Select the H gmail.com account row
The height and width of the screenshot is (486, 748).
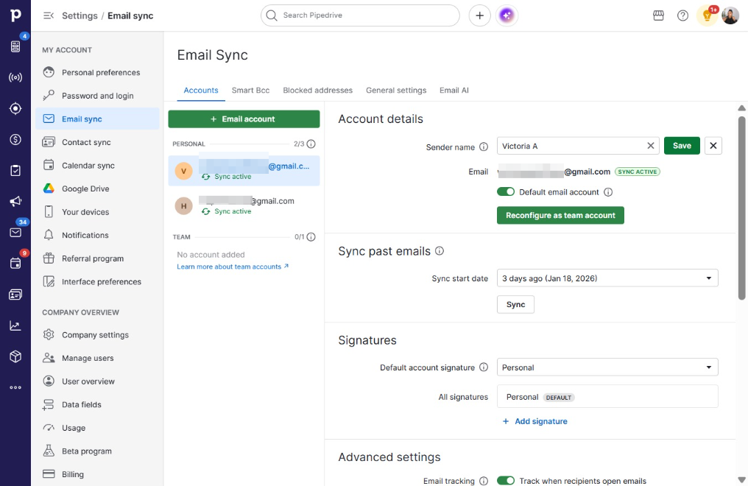[244, 206]
